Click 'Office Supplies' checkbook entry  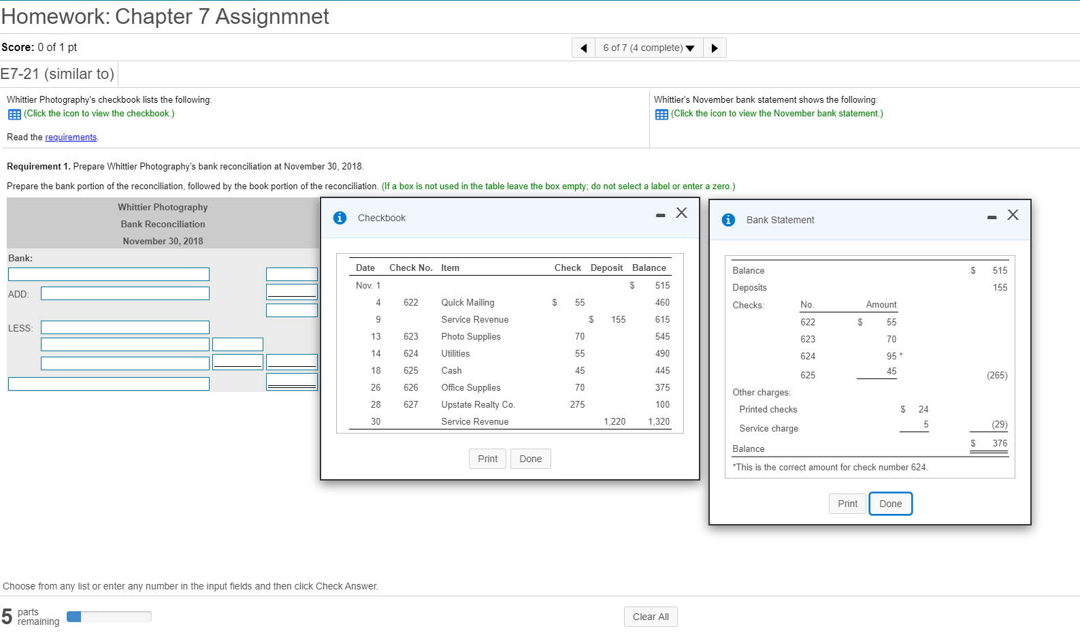click(x=471, y=388)
